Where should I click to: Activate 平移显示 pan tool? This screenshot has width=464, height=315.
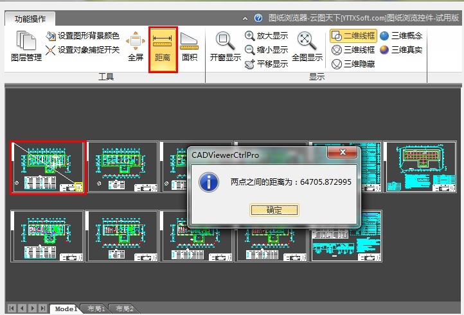266,64
